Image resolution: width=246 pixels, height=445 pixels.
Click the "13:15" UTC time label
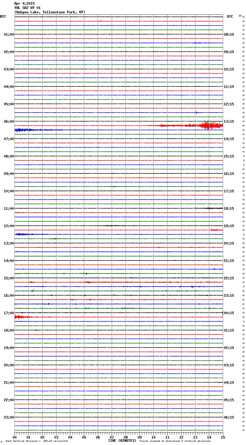point(229,122)
